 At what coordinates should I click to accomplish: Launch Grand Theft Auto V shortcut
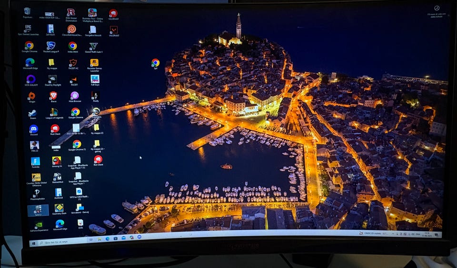(x=94, y=48)
